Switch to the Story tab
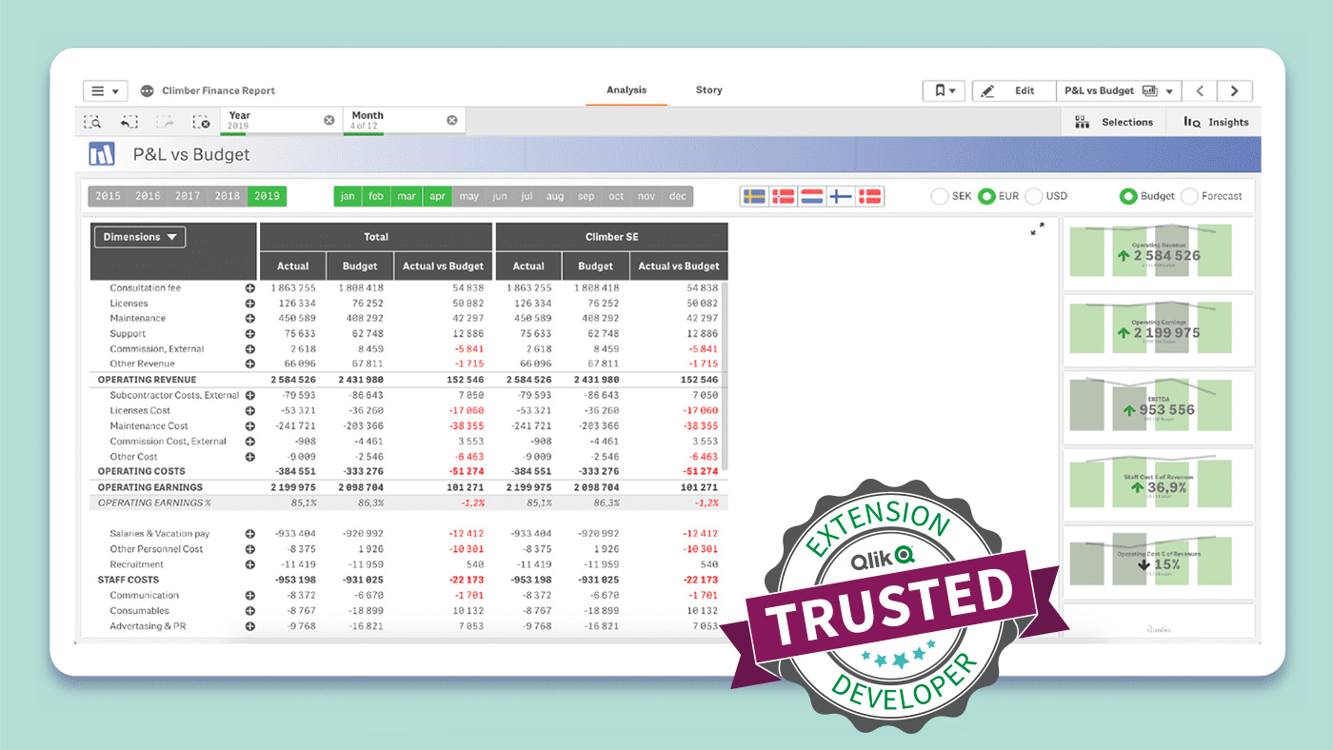1333x750 pixels. (x=708, y=90)
